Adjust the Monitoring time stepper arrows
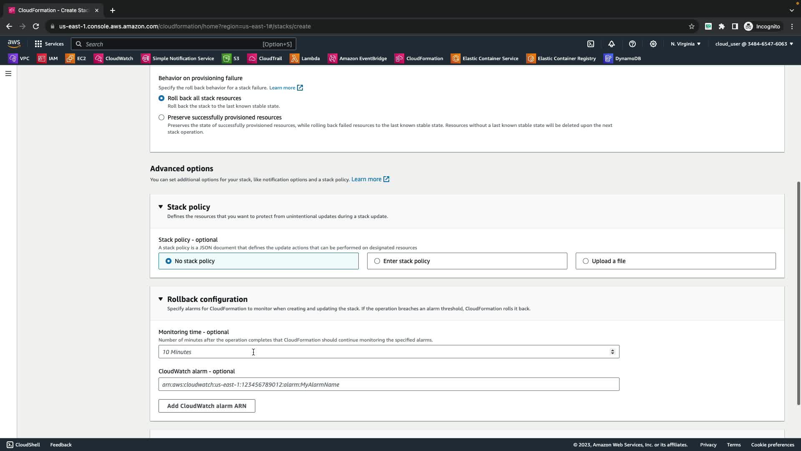Image resolution: width=801 pixels, height=451 pixels. tap(612, 352)
